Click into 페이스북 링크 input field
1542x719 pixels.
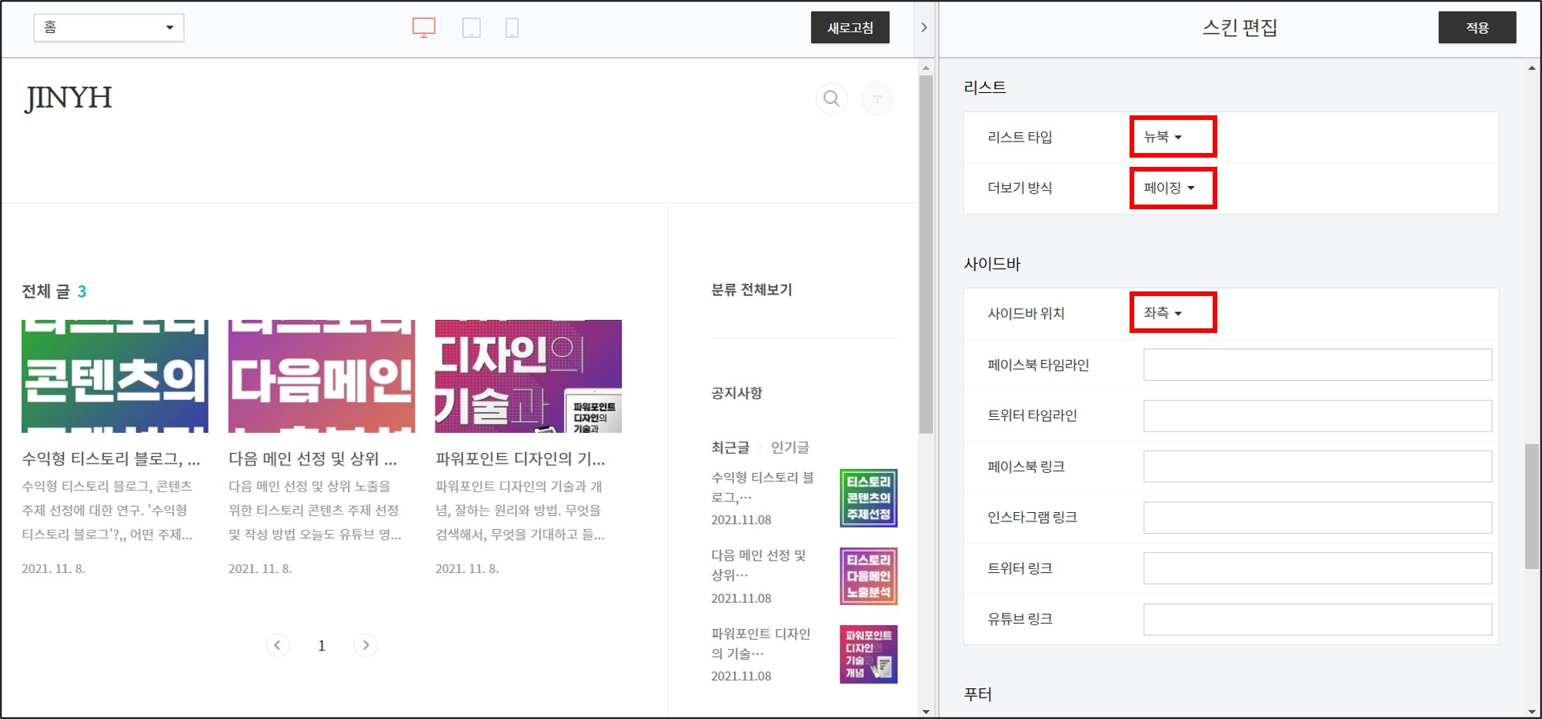click(1317, 467)
